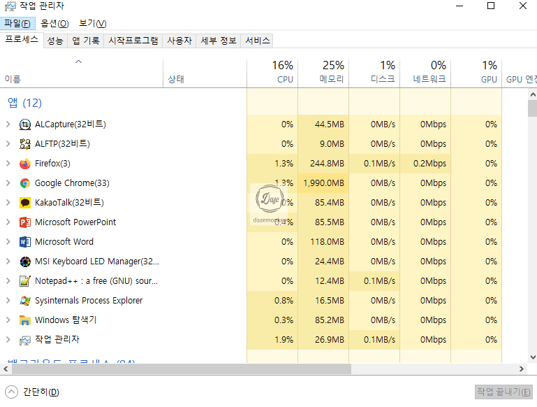Expand the Windows 탐색기 row
The width and height of the screenshot is (537, 407).
[8, 320]
